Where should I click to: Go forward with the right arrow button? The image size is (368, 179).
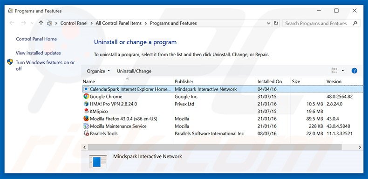pos(23,23)
